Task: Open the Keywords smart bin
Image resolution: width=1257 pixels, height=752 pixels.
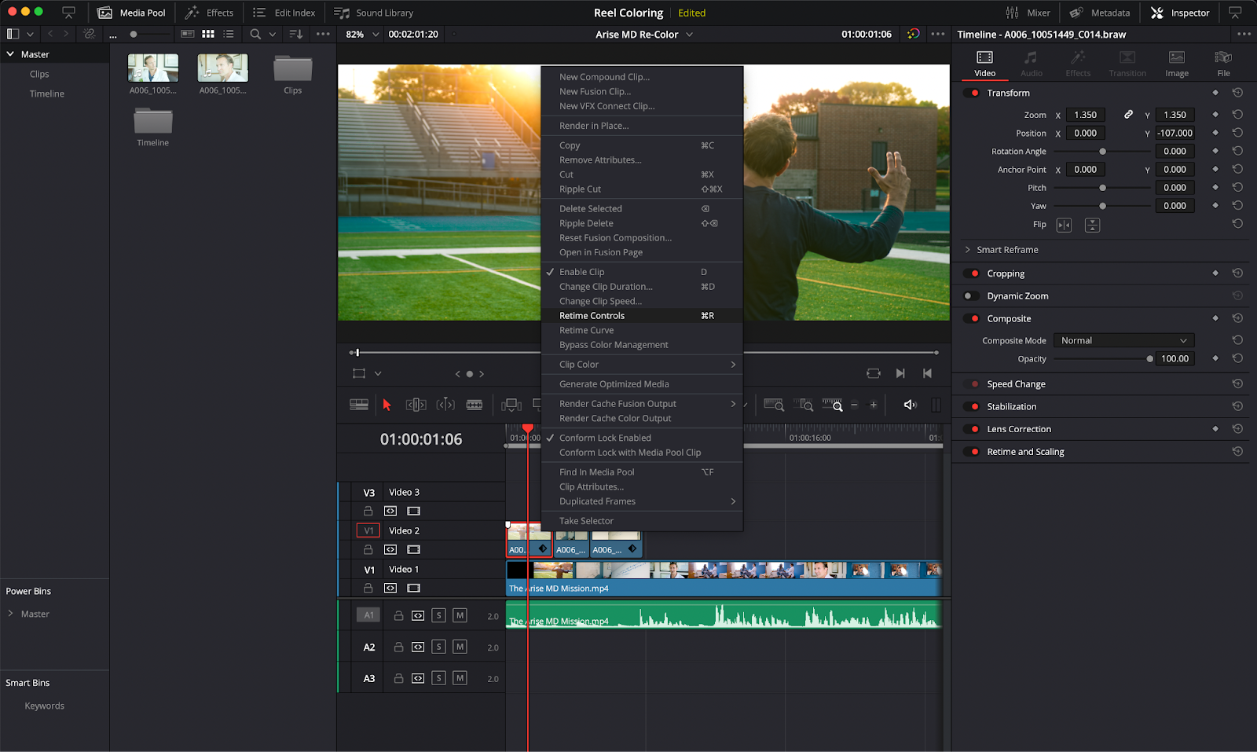Action: tap(45, 706)
